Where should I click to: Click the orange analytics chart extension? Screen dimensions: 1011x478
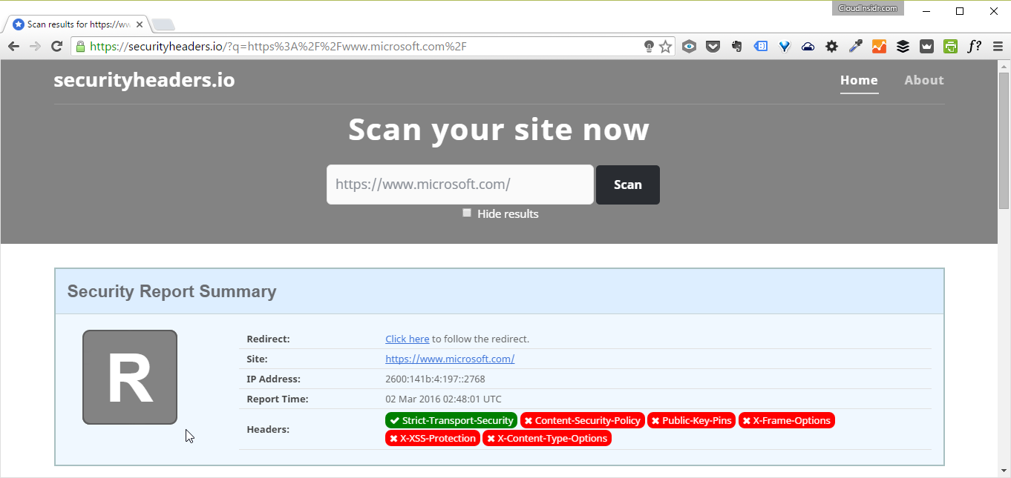[879, 47]
